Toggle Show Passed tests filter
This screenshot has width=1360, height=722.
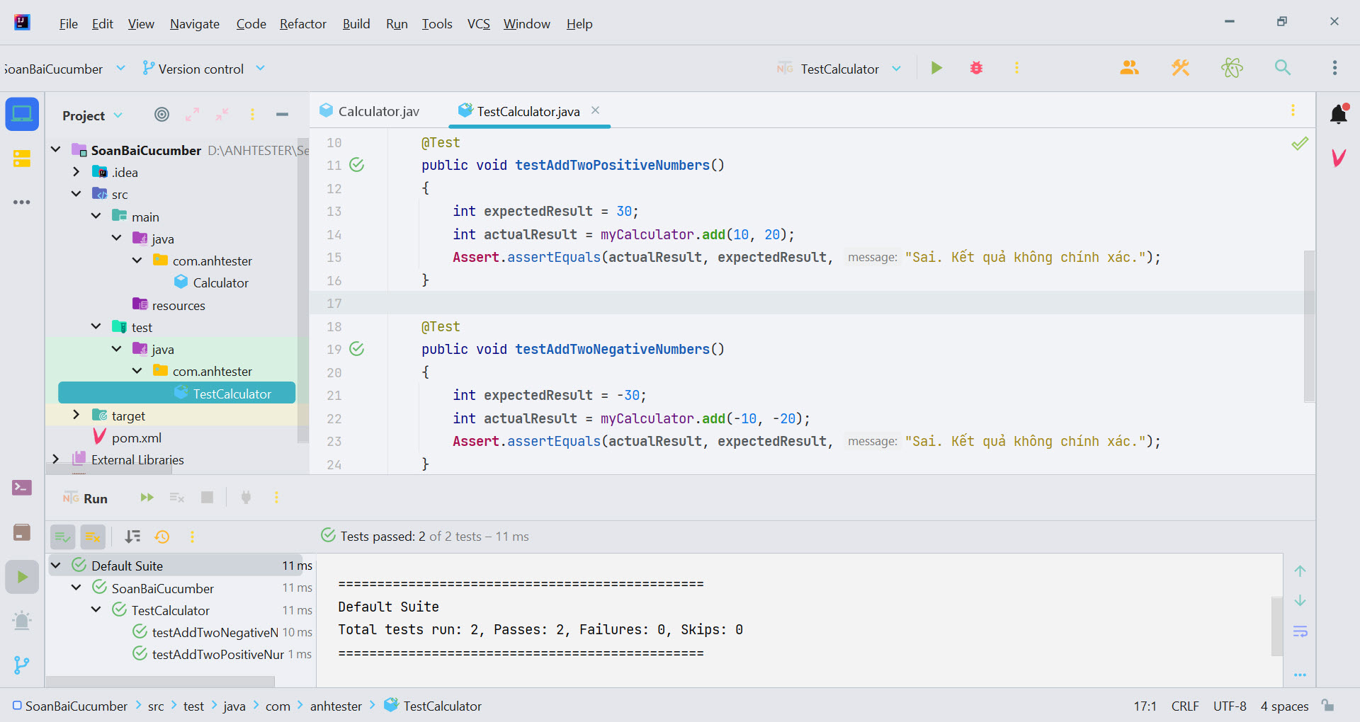[62, 537]
